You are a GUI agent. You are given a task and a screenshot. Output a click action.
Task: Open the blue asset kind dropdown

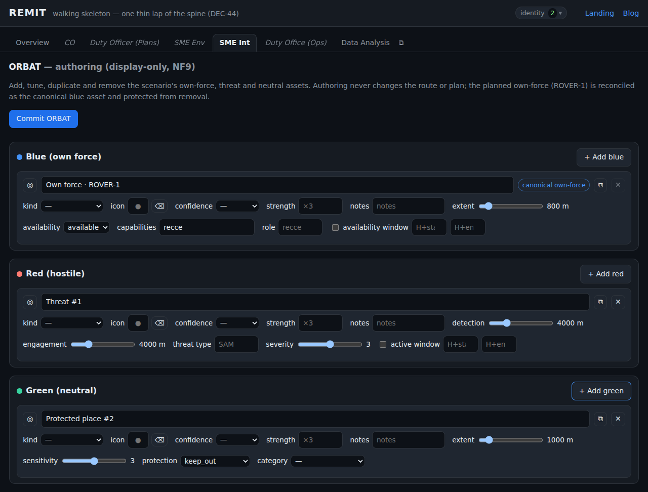coord(72,207)
